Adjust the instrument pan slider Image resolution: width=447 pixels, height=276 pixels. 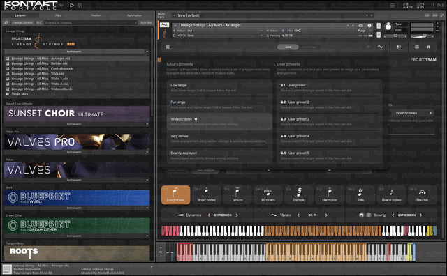[x=395, y=36]
